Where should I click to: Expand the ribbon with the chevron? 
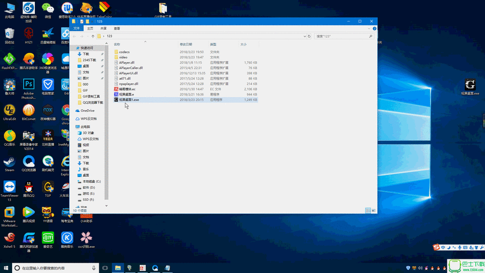pyautogui.click(x=369, y=28)
